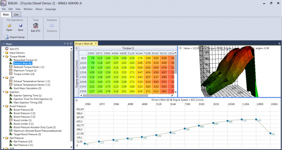Image resolution: width=282 pixels, height=150 pixels.
Task: Open the Maximum Torque (1) map
Action: (25, 71)
